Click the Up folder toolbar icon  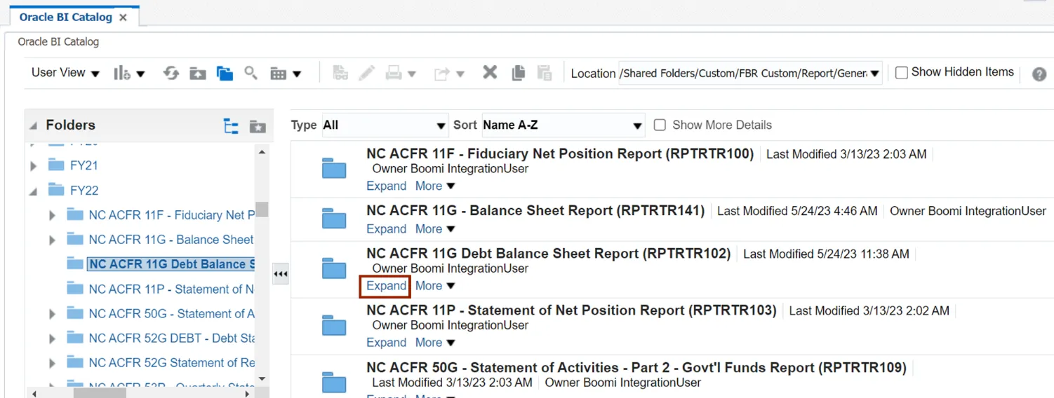198,73
